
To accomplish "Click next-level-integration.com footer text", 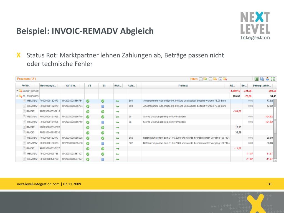I will click(38, 184).
